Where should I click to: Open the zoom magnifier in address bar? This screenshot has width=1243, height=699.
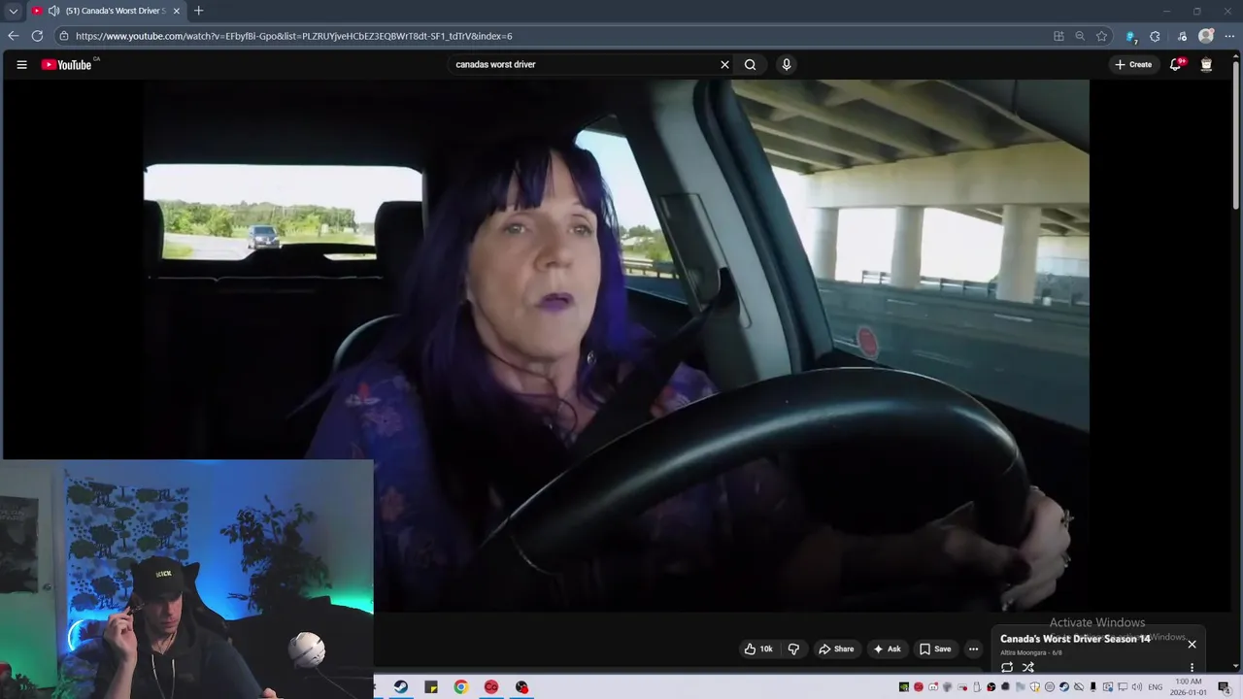(1080, 36)
